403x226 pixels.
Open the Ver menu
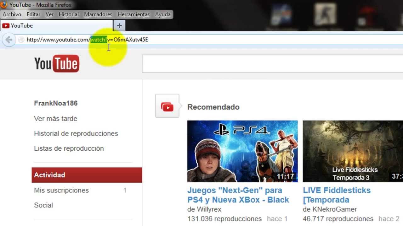coord(49,14)
